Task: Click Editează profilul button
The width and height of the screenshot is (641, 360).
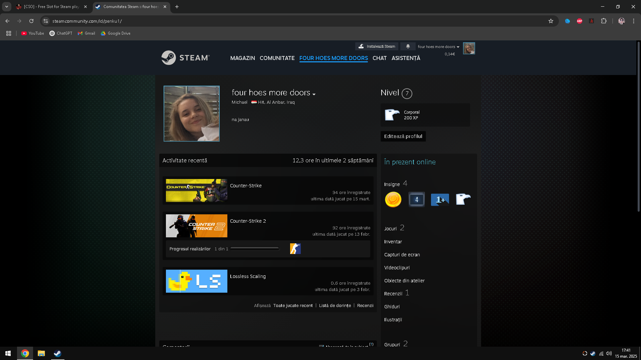Action: point(403,136)
